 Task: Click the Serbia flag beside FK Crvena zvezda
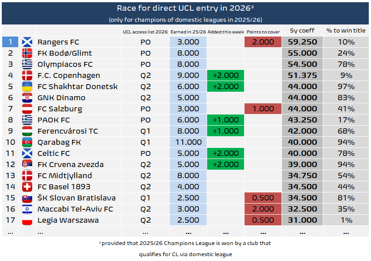pos(27,164)
